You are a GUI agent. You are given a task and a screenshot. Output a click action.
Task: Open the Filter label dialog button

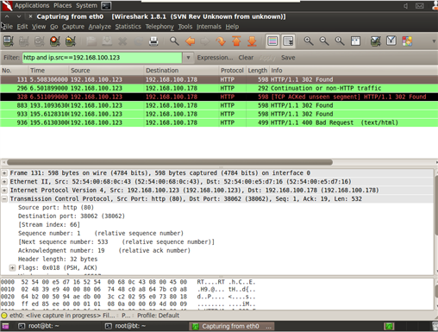point(11,58)
